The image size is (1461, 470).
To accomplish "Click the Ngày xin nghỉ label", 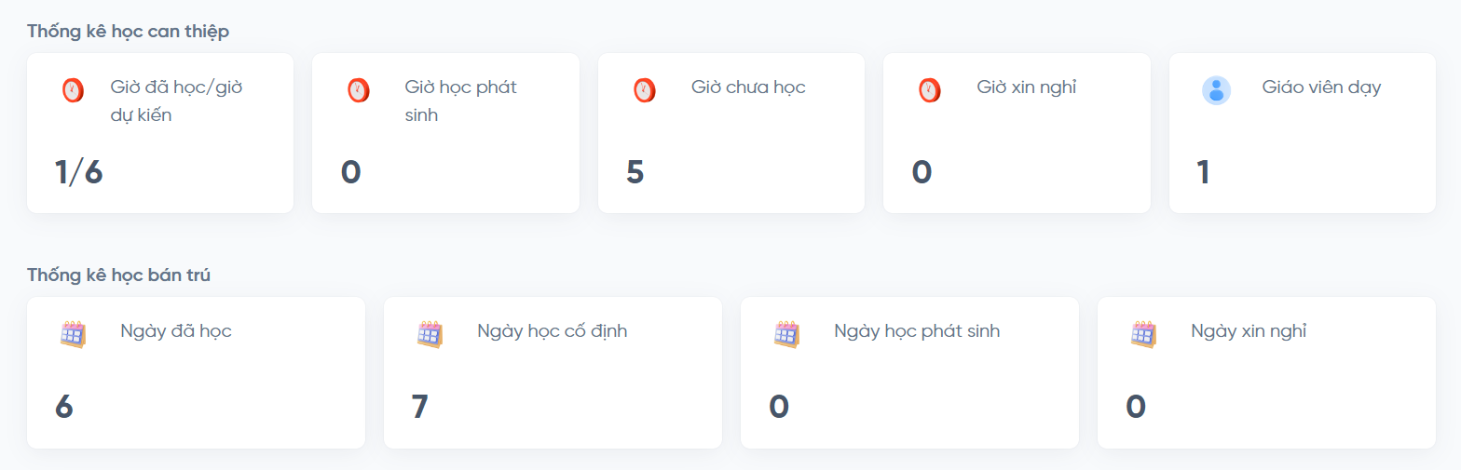I will click(x=1249, y=331).
